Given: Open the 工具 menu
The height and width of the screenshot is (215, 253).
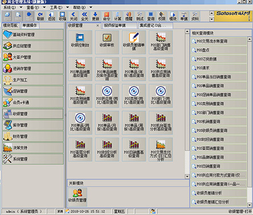Looking at the screenshot, I should coord(56,7).
